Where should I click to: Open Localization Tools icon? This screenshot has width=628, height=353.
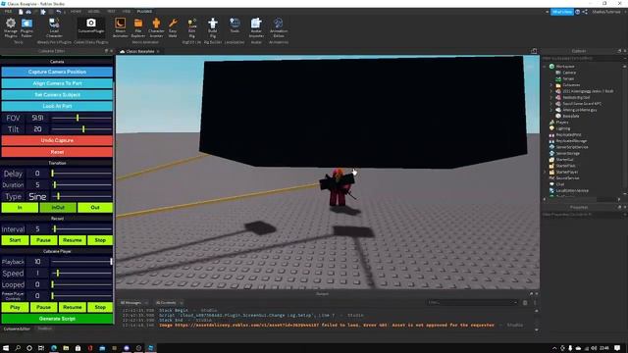pyautogui.click(x=235, y=25)
